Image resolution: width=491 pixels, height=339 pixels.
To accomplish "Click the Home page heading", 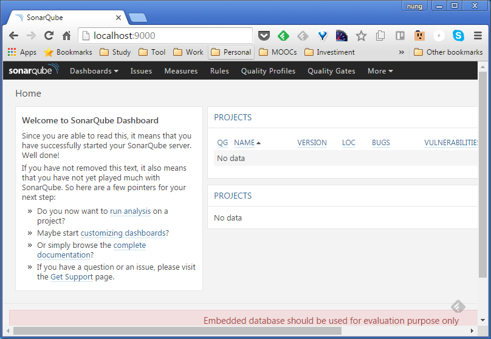I will pos(28,94).
